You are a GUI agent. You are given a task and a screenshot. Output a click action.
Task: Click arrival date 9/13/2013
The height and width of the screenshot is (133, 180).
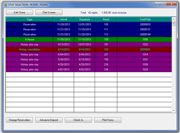pyautogui.click(x=63, y=44)
